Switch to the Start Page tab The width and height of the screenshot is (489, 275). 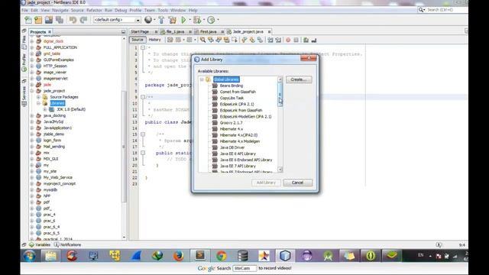tap(140, 32)
